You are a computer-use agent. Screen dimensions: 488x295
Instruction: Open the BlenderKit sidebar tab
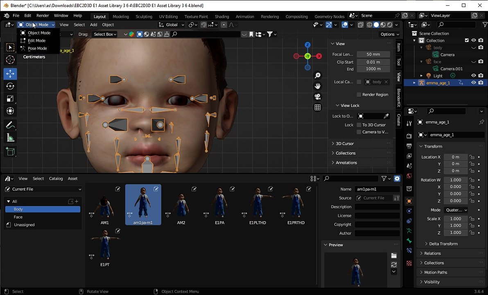pos(399,98)
